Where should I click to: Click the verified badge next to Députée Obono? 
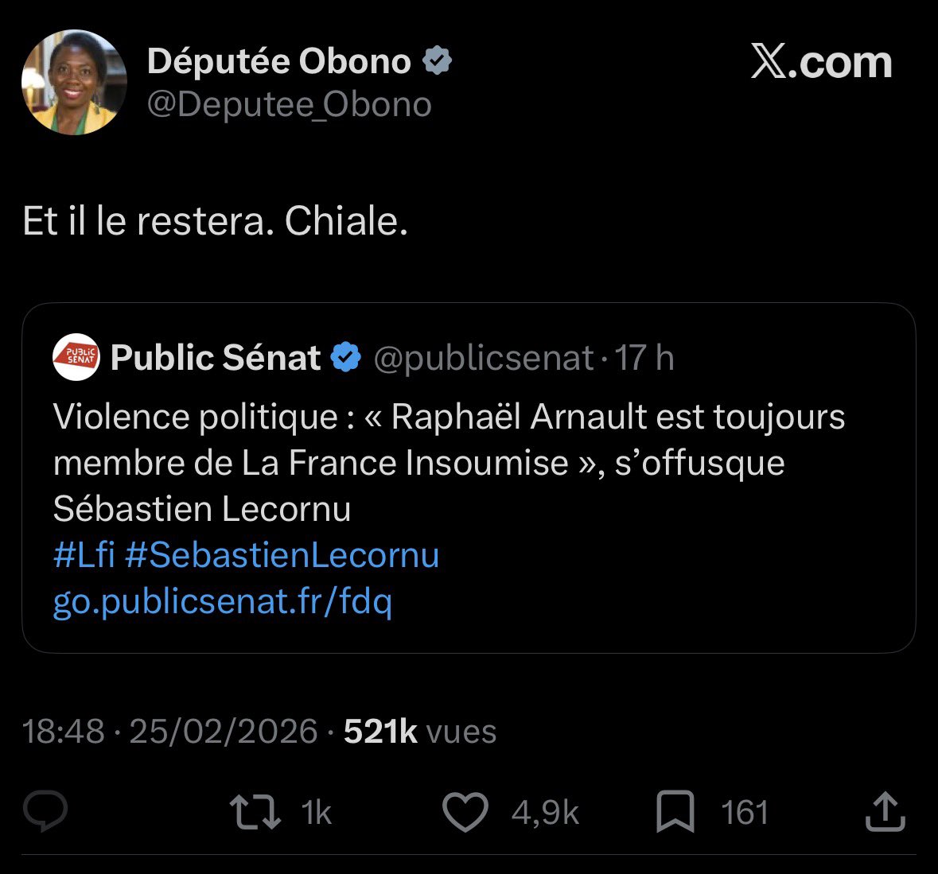click(x=437, y=61)
